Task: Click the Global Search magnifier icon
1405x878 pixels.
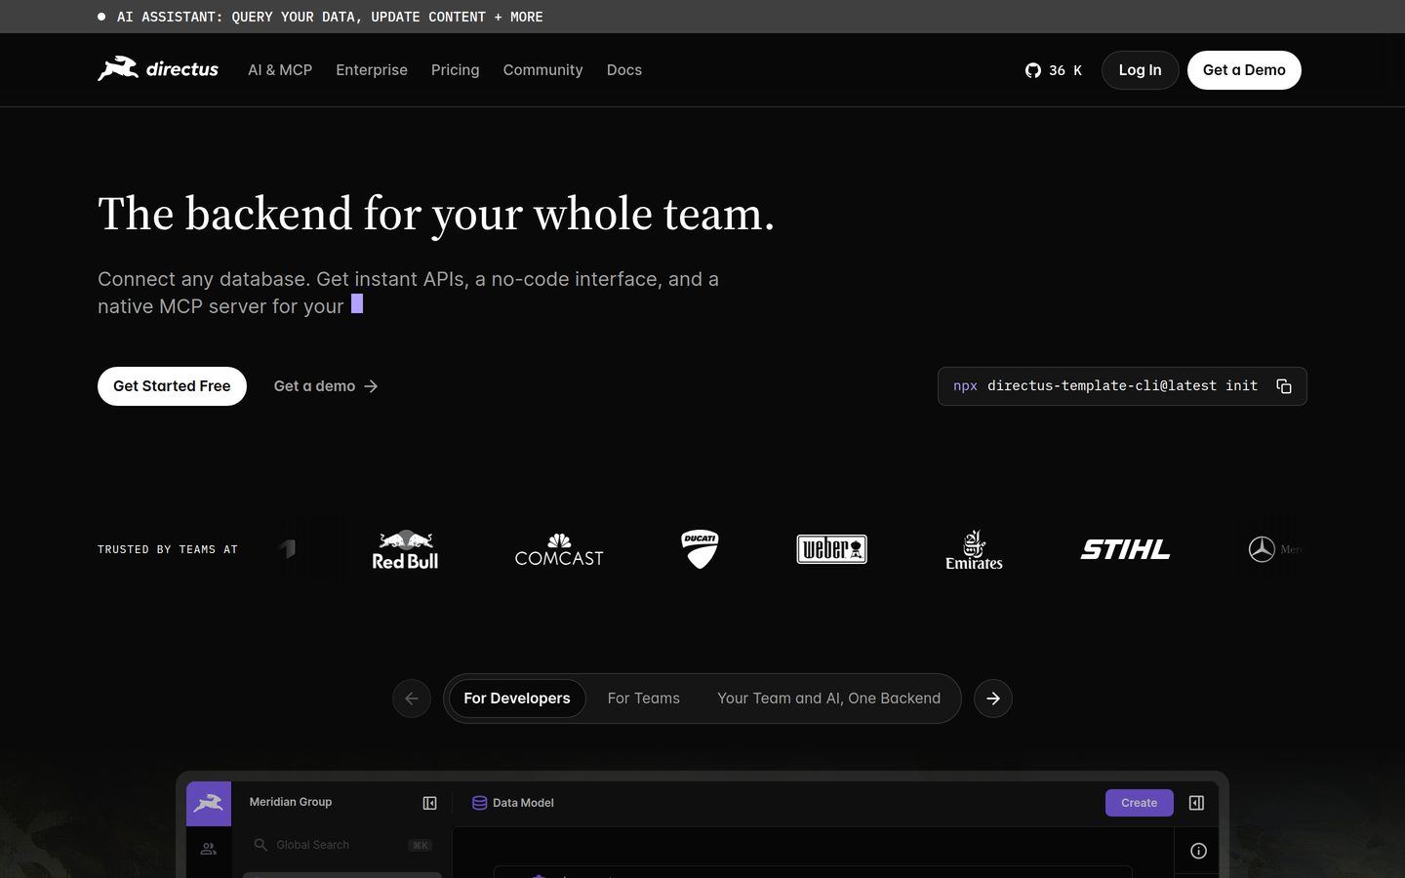Action: [261, 845]
